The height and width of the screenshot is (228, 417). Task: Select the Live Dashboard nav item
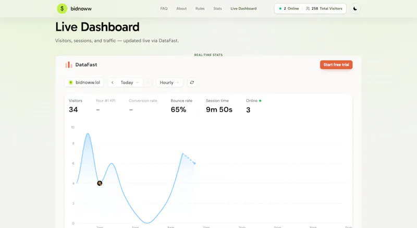click(243, 8)
